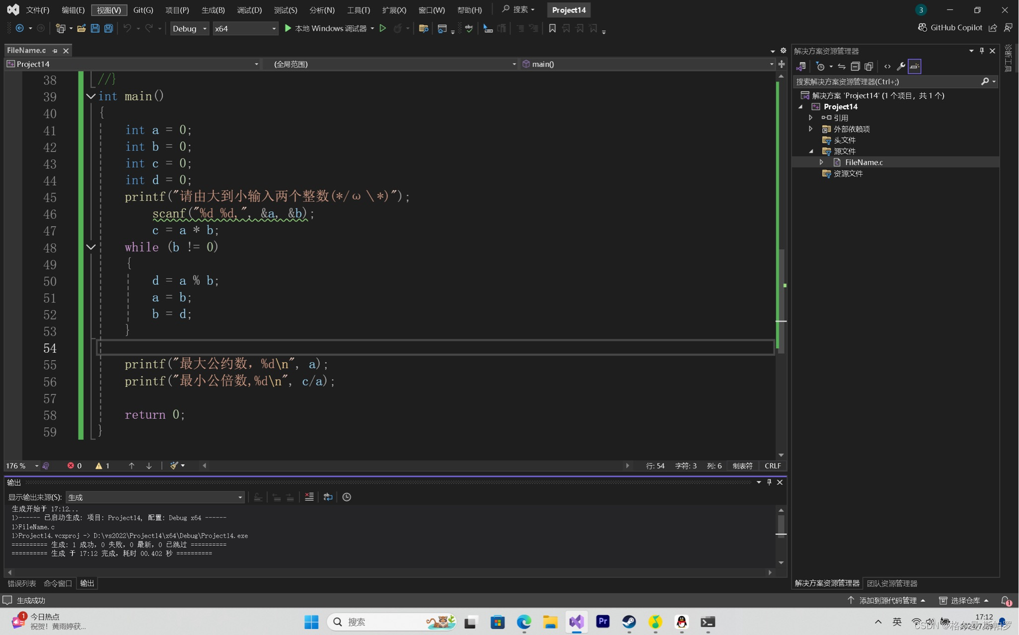Open the Debug configuration dropdown
1019x635 pixels.
pos(189,28)
